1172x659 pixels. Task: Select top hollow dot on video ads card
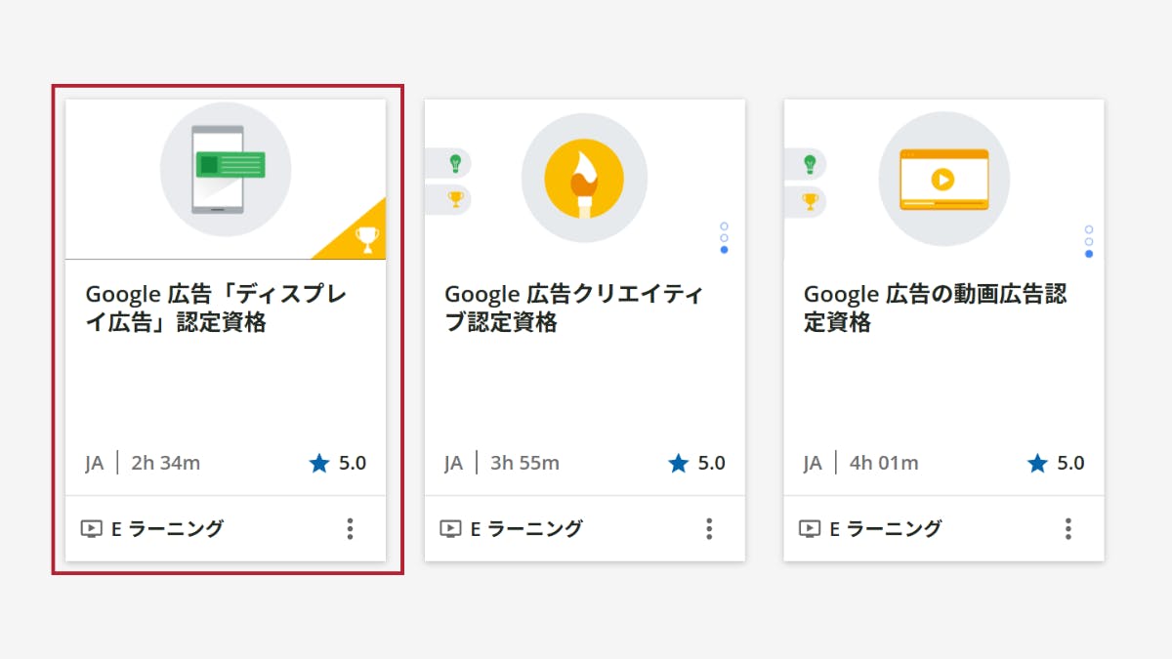[1089, 229]
